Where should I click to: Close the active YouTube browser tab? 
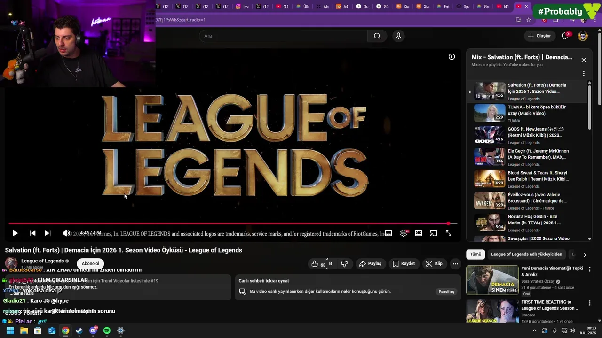(526, 6)
